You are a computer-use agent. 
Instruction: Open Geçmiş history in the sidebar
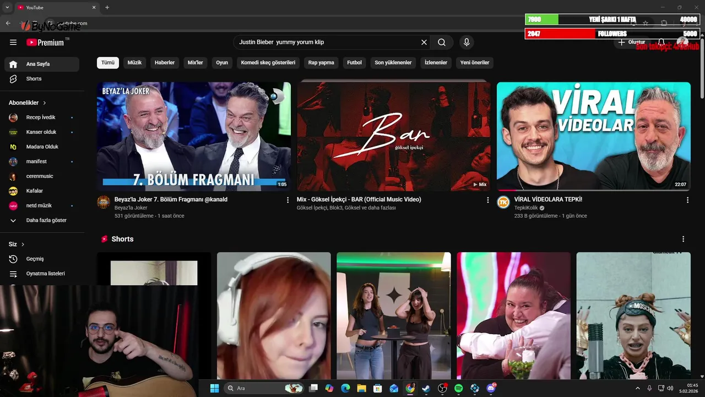point(42,259)
